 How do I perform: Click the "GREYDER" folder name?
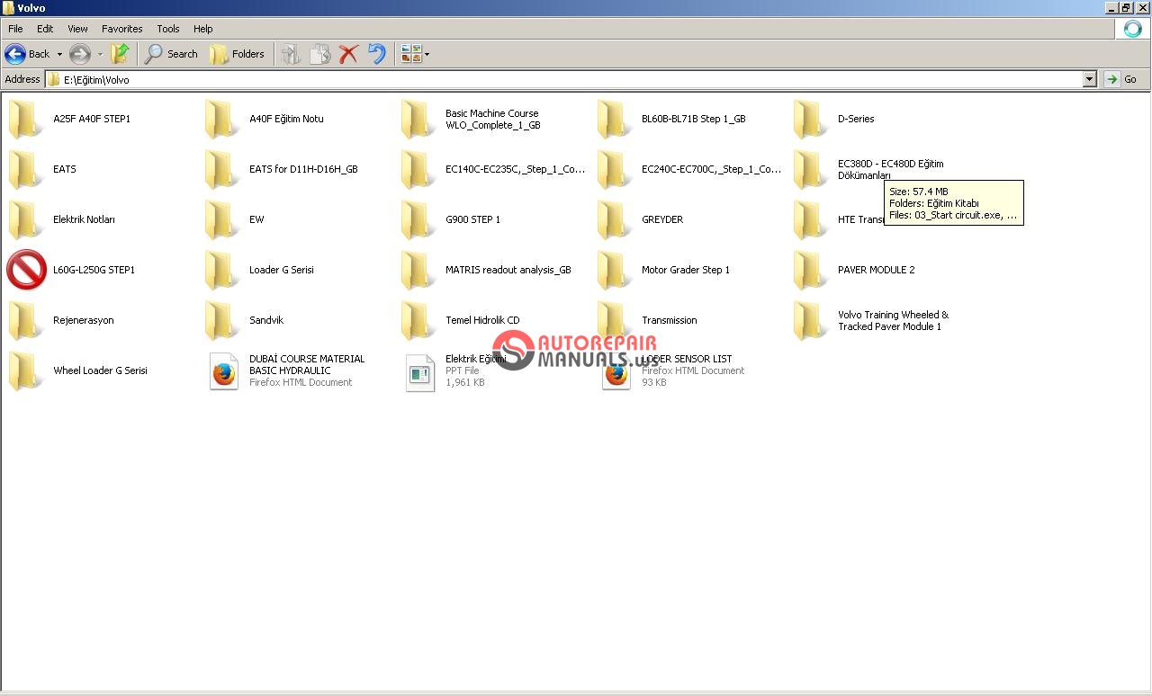(662, 219)
